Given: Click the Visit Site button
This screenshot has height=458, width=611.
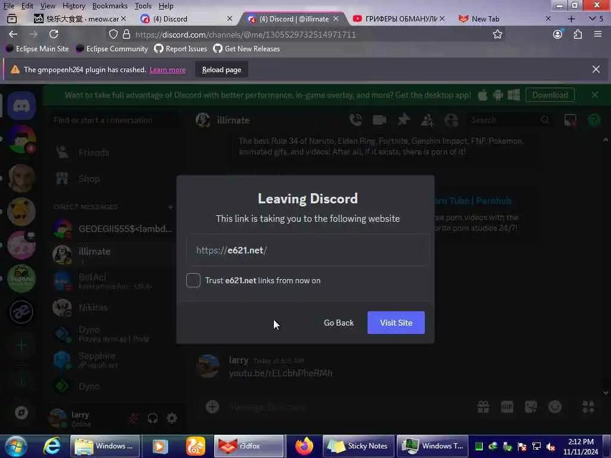Looking at the screenshot, I should coord(396,323).
